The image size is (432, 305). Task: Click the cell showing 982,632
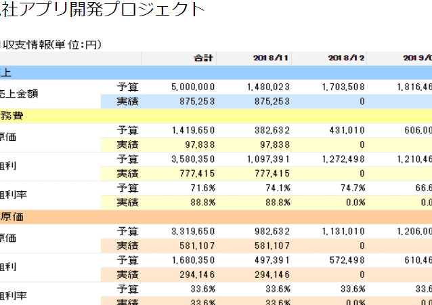click(272, 231)
